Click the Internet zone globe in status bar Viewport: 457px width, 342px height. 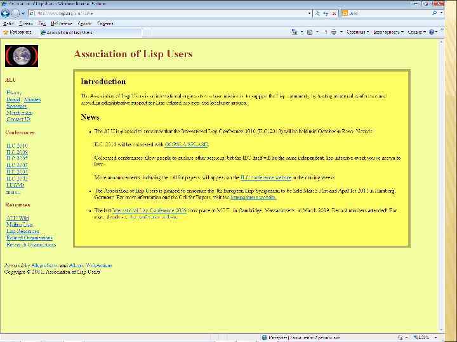pyautogui.click(x=265, y=338)
